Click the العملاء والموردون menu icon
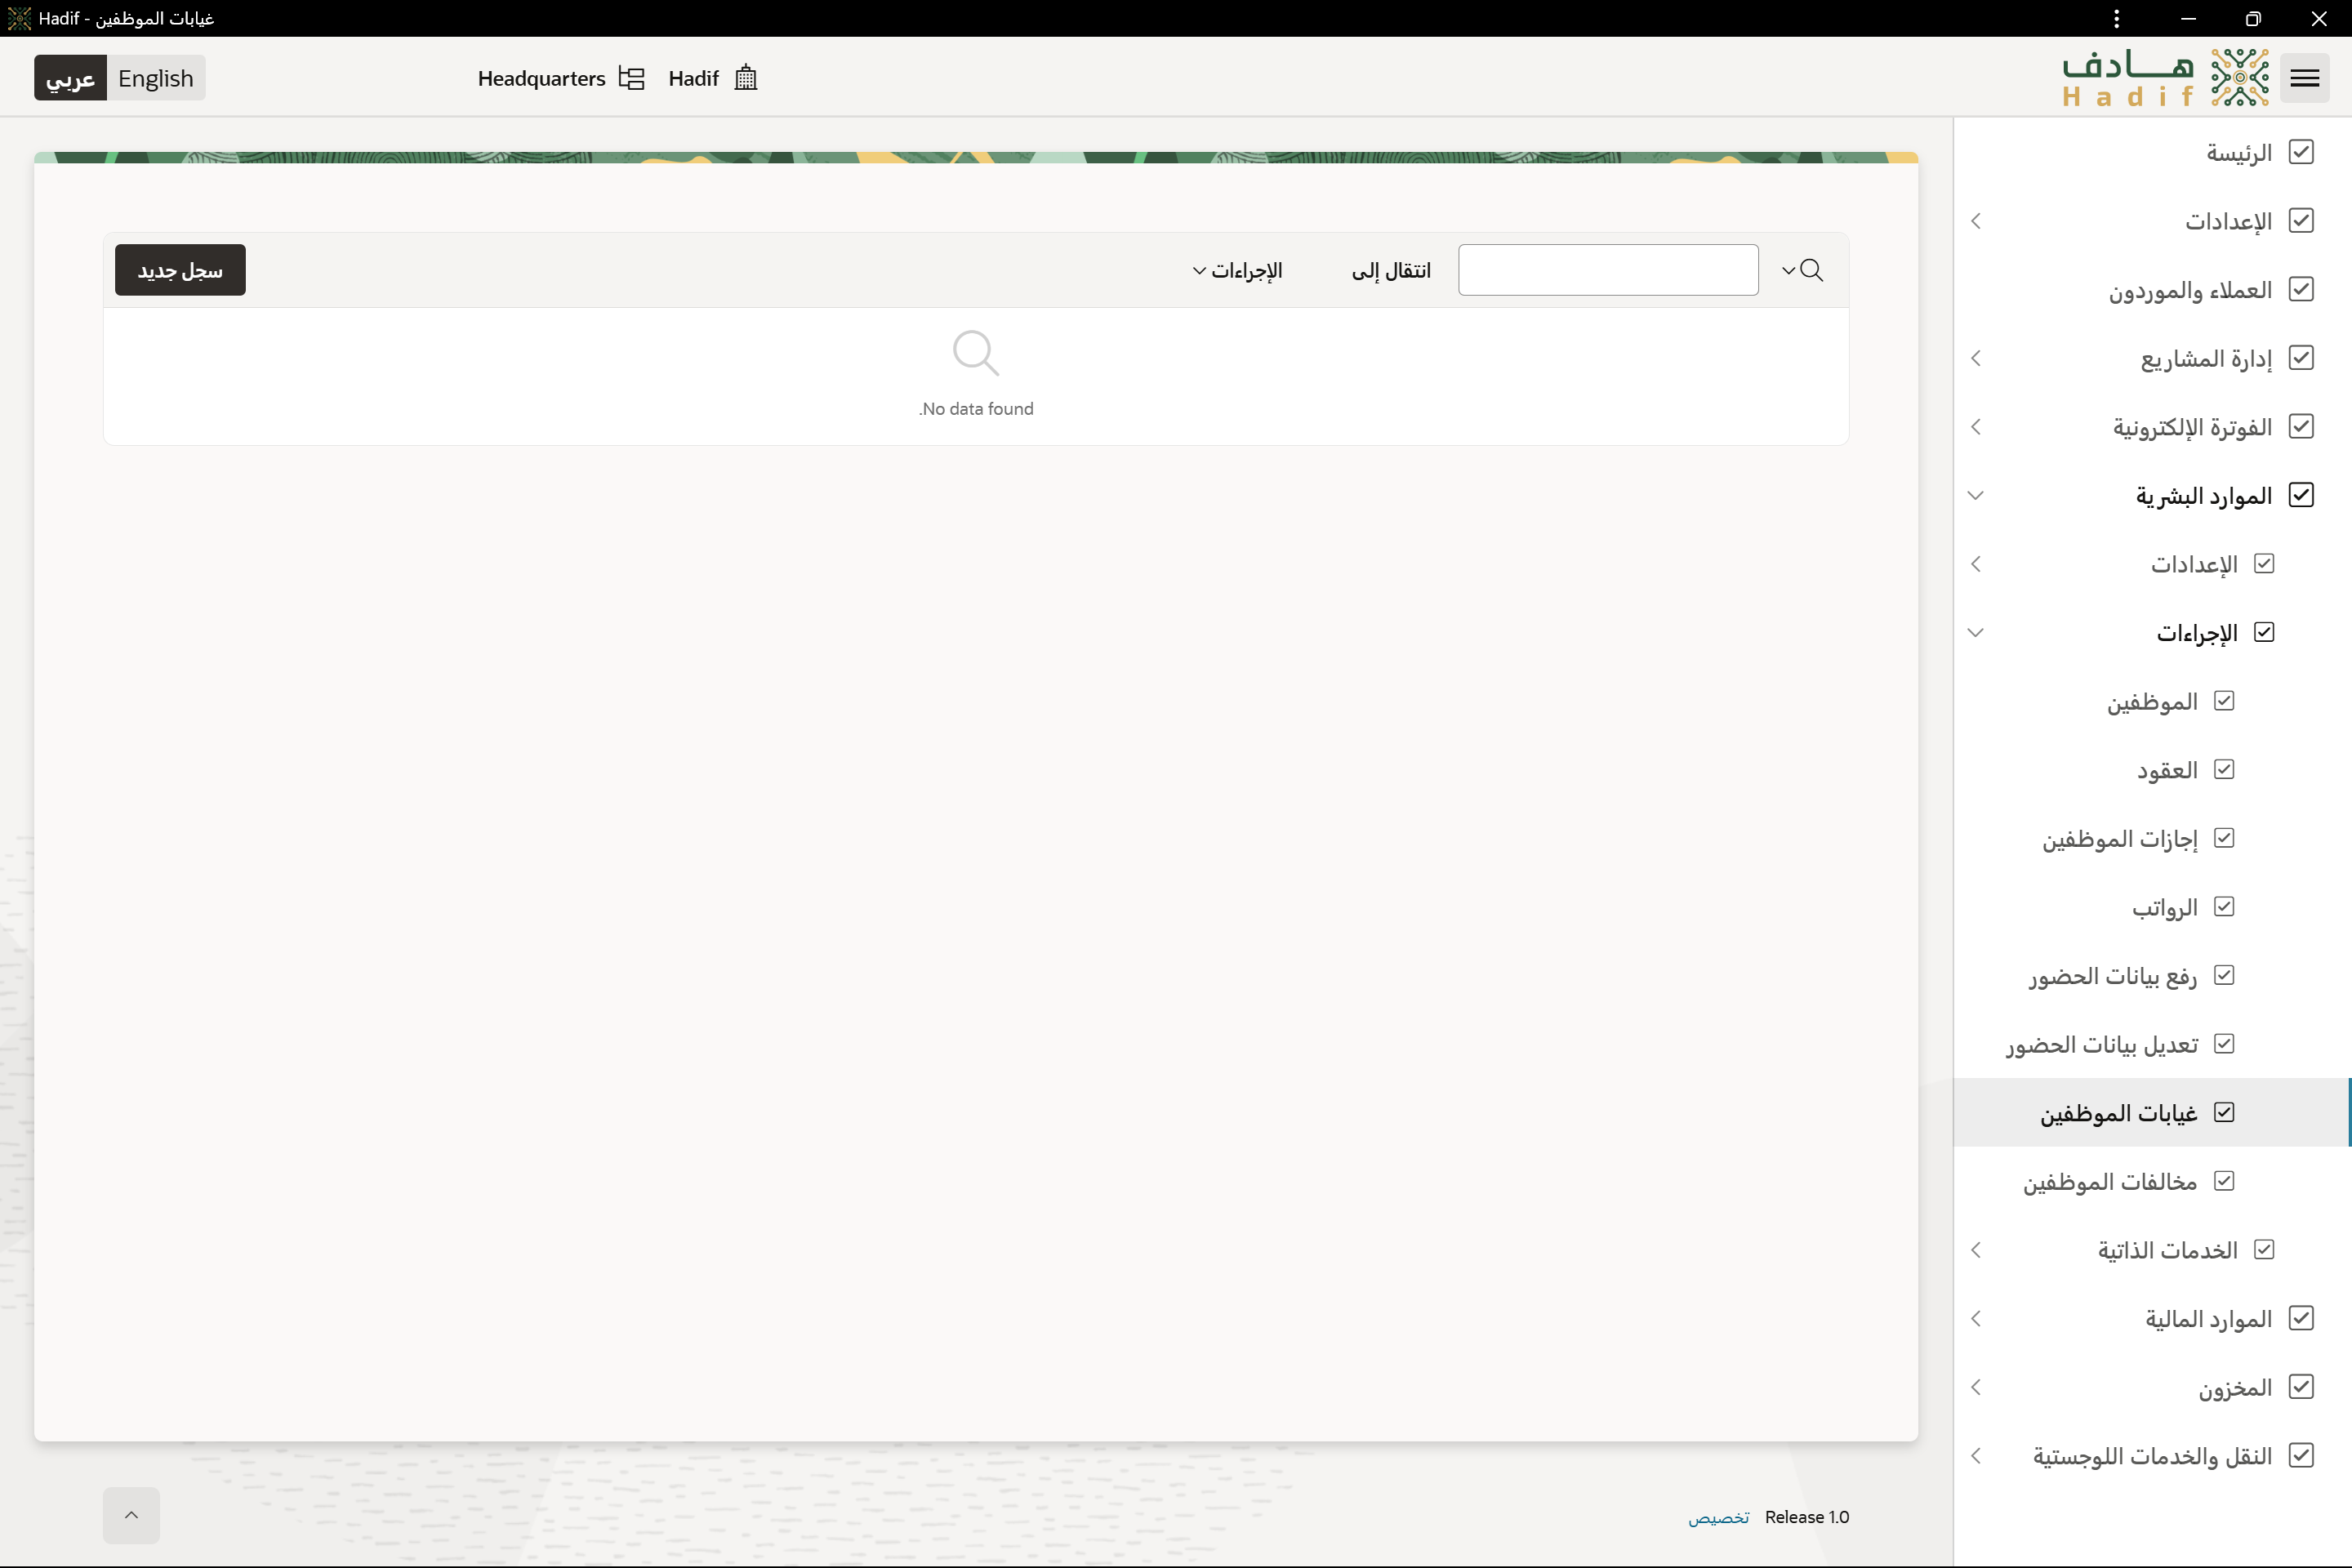This screenshot has height=1568, width=2352. coord(2301,289)
